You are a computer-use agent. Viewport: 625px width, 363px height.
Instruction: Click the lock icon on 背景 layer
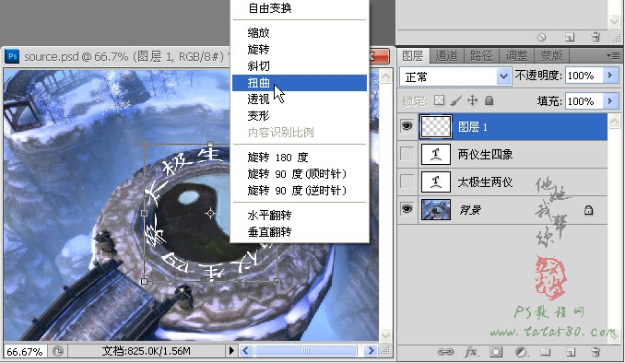coord(588,210)
